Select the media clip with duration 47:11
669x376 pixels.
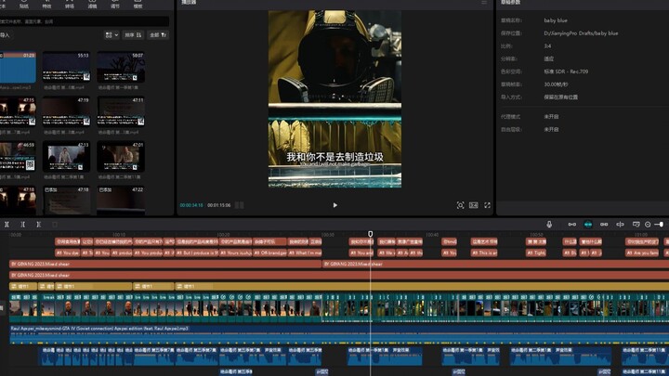tap(121, 111)
